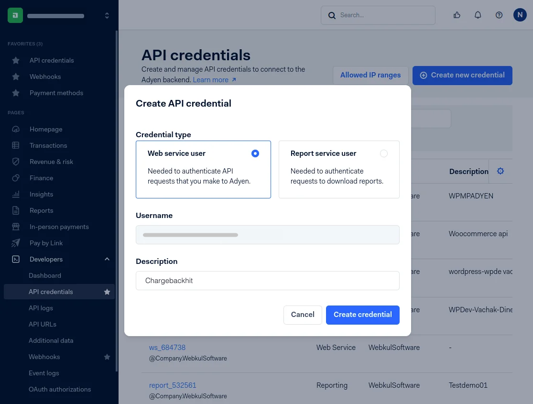The image size is (533, 404).
Task: Open table column settings gear
Action: tap(500, 171)
